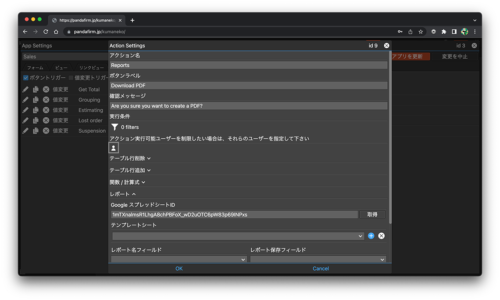Collapse the レポート section
This screenshot has width=500, height=300.
[122, 194]
